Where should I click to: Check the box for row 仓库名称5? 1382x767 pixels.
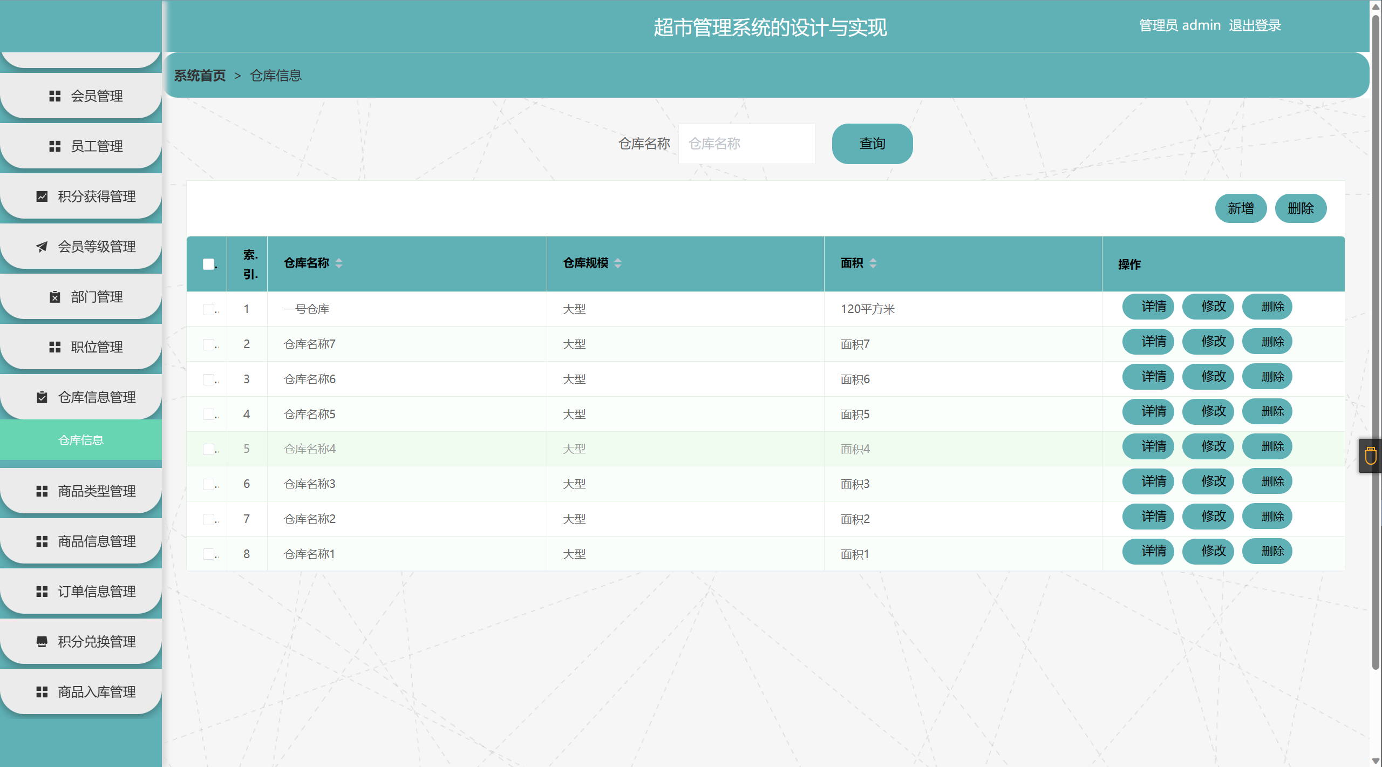(208, 414)
